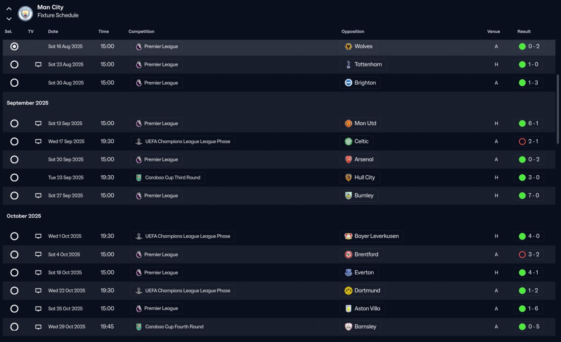View the 6 - 1 result against Man Utd
This screenshot has width=561, height=342.
point(529,123)
